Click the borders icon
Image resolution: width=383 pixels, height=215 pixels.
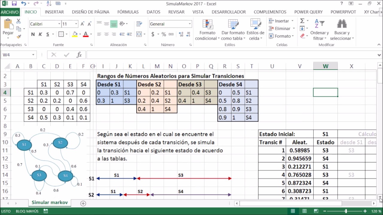tap(61, 34)
